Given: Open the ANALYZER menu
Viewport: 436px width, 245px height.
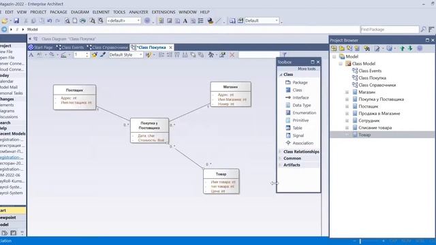Looking at the screenshot, I should 138,12.
